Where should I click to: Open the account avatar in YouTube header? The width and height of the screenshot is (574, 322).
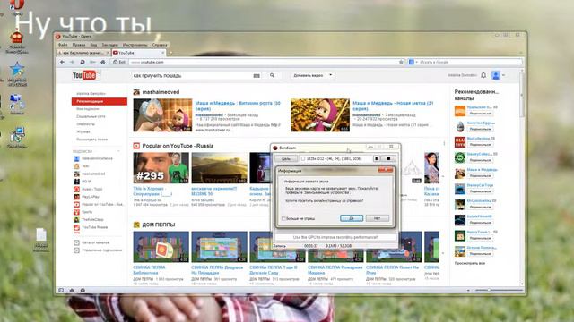(x=496, y=75)
